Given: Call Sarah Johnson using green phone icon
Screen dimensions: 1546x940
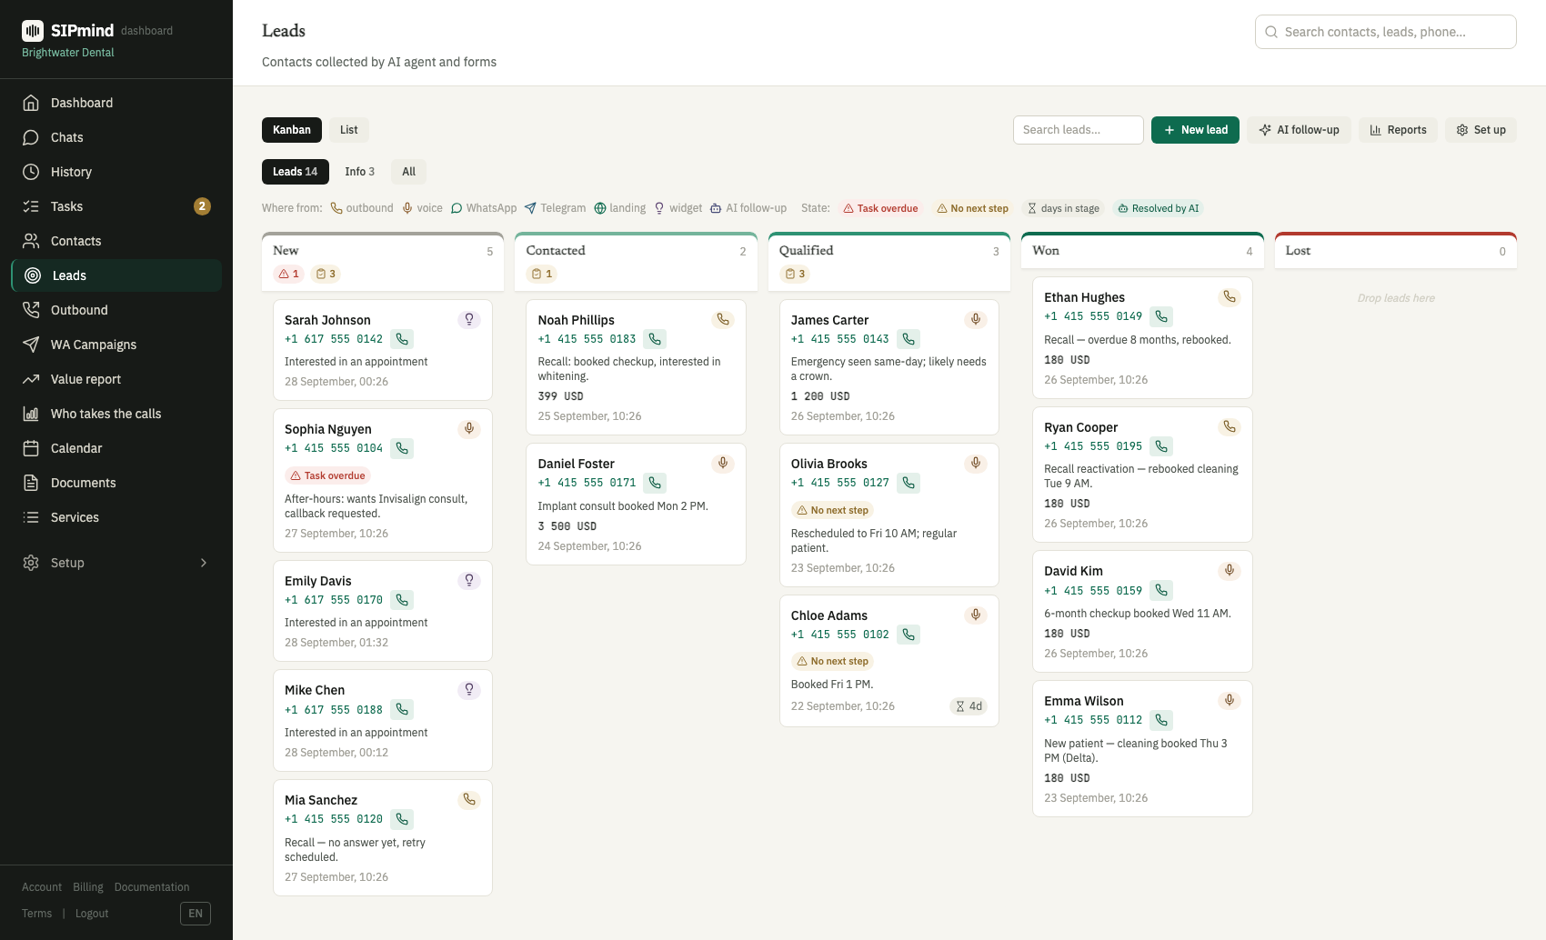Looking at the screenshot, I should (402, 339).
